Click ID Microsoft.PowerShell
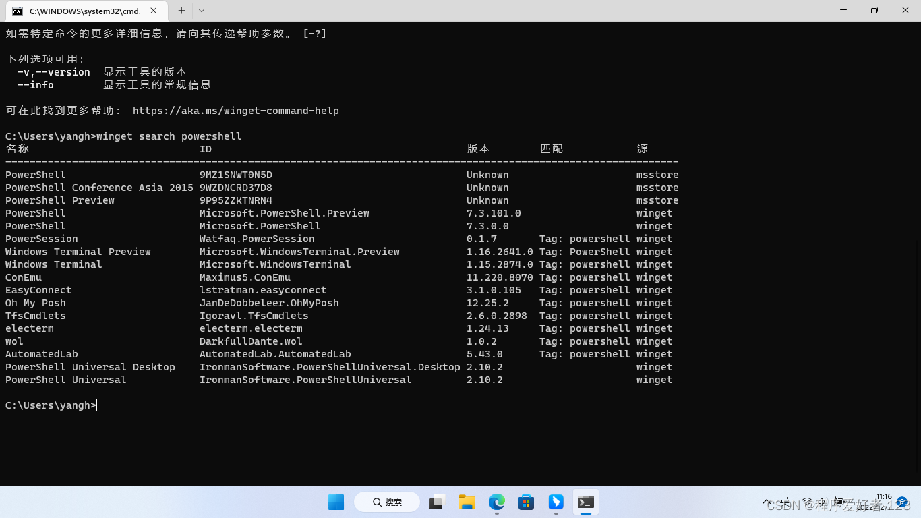Screen dimensions: 921x518 [260, 226]
